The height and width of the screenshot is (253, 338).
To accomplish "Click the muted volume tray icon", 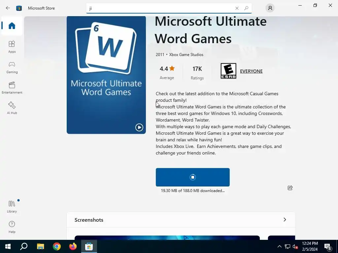I will 295,246.
